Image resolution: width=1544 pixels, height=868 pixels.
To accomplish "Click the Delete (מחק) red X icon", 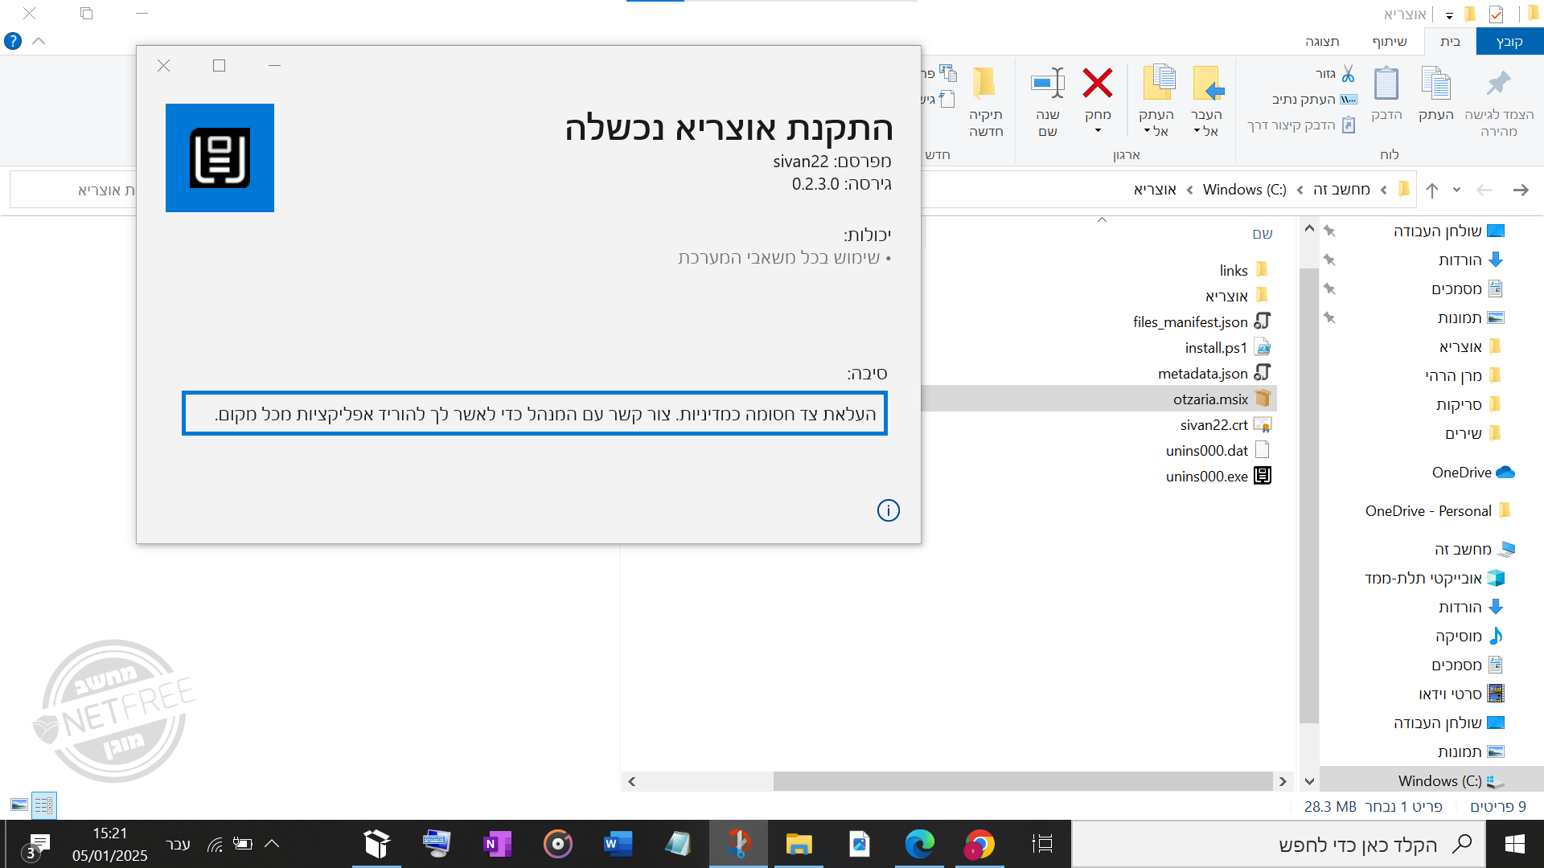I will click(x=1097, y=84).
